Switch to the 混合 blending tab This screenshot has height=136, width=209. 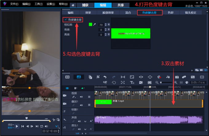128,13
